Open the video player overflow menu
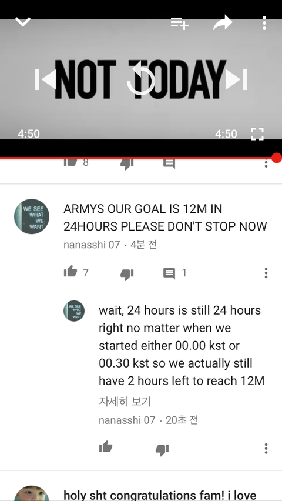282x501 pixels. (x=264, y=23)
